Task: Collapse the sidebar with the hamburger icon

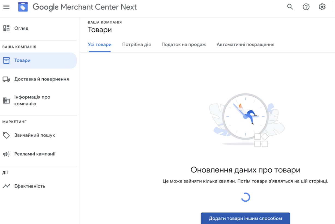Action: [x=6, y=7]
